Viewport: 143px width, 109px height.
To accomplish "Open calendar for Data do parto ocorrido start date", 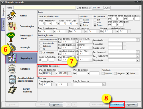I will 52,31.
